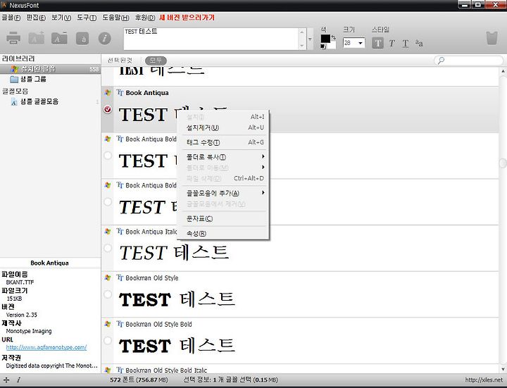Click the round info 'i' toolbar icon
The image size is (507, 388).
(104, 39)
